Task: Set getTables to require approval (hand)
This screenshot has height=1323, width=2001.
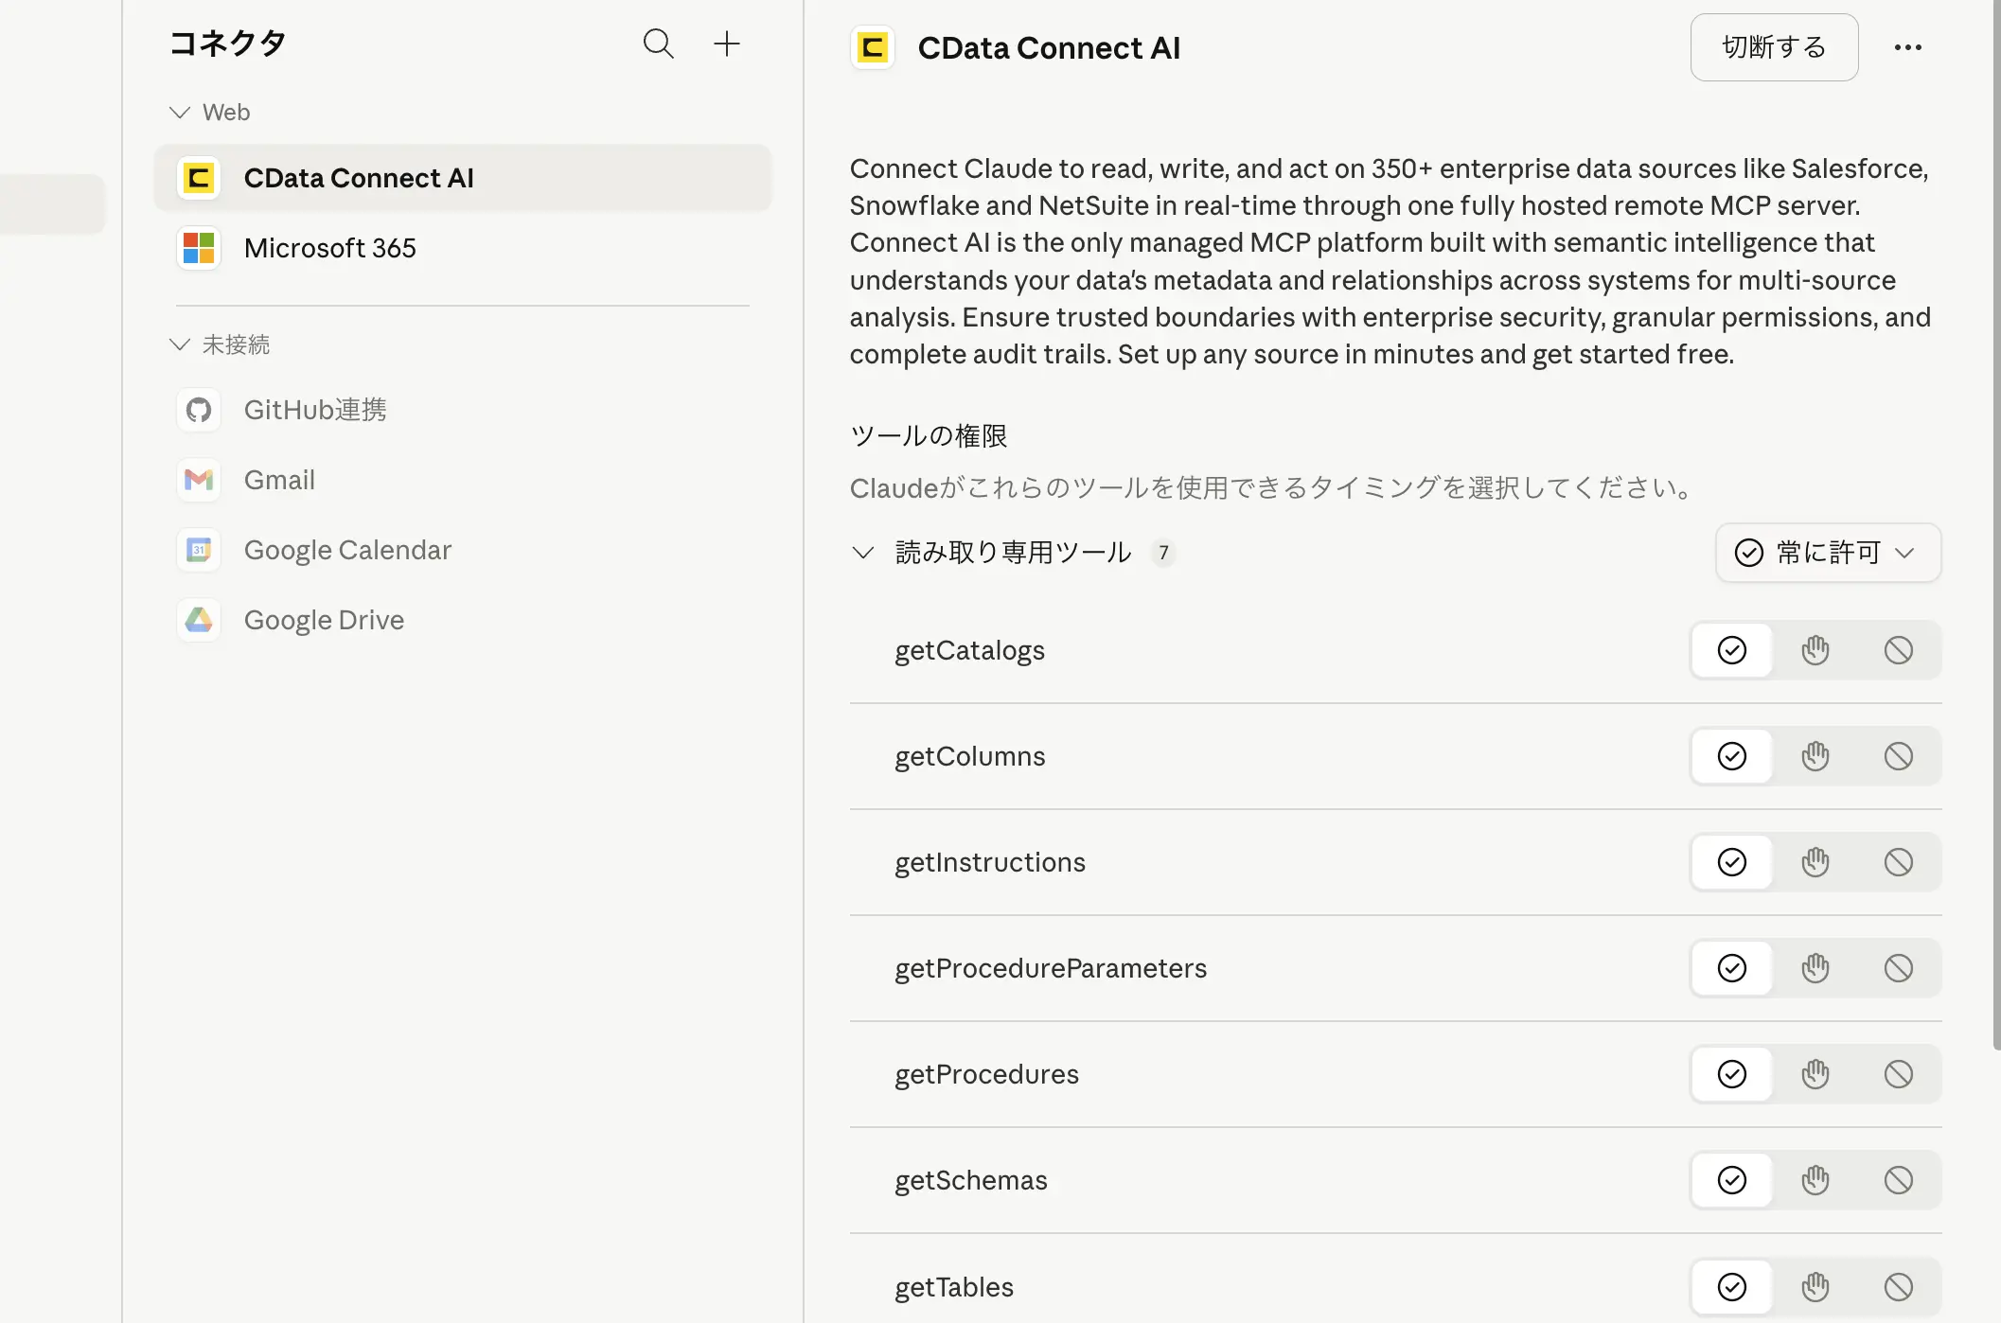Action: coord(1815,1287)
